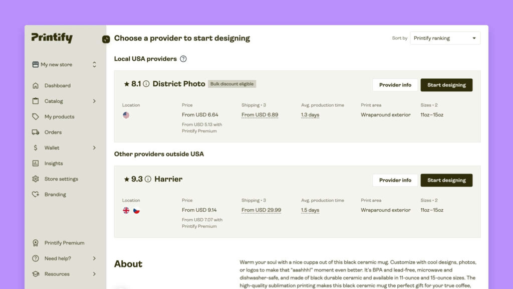Open the Resources menu item

click(57, 274)
